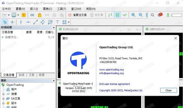This screenshot has width=183, height=108.
Task: Toggle the Algo Trading (演算法交易) button
Action: (x=78, y=15)
